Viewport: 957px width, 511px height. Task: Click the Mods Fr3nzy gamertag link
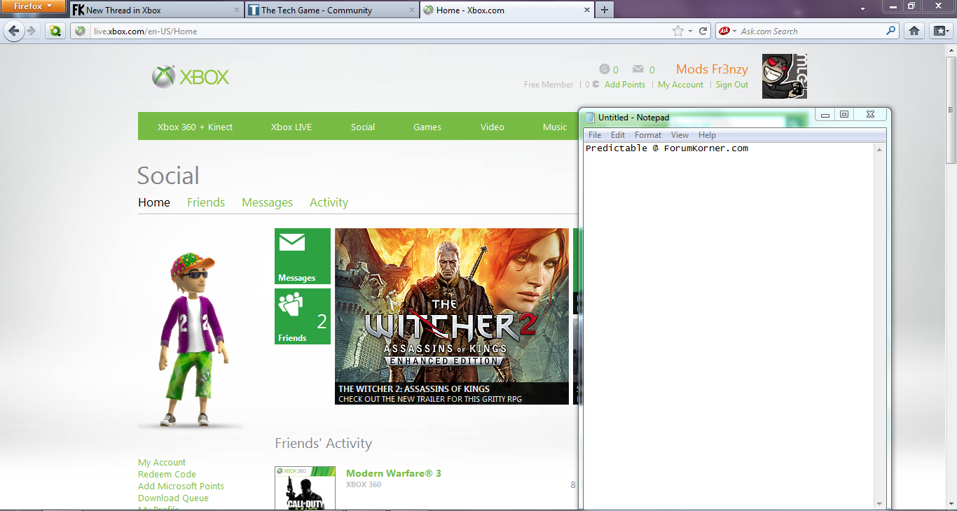pos(712,69)
